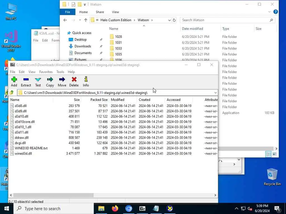Select the WINED3D README.txt file icon
The image size is (286, 214).
tap(12, 148)
